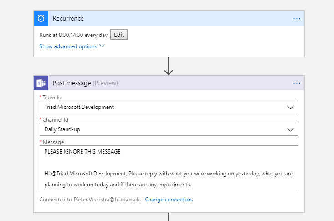Click the advanced options chevron icon
This screenshot has height=221, width=334.
(x=102, y=46)
